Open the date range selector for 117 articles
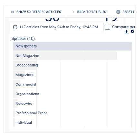139x138 pixels. pos(56,27)
